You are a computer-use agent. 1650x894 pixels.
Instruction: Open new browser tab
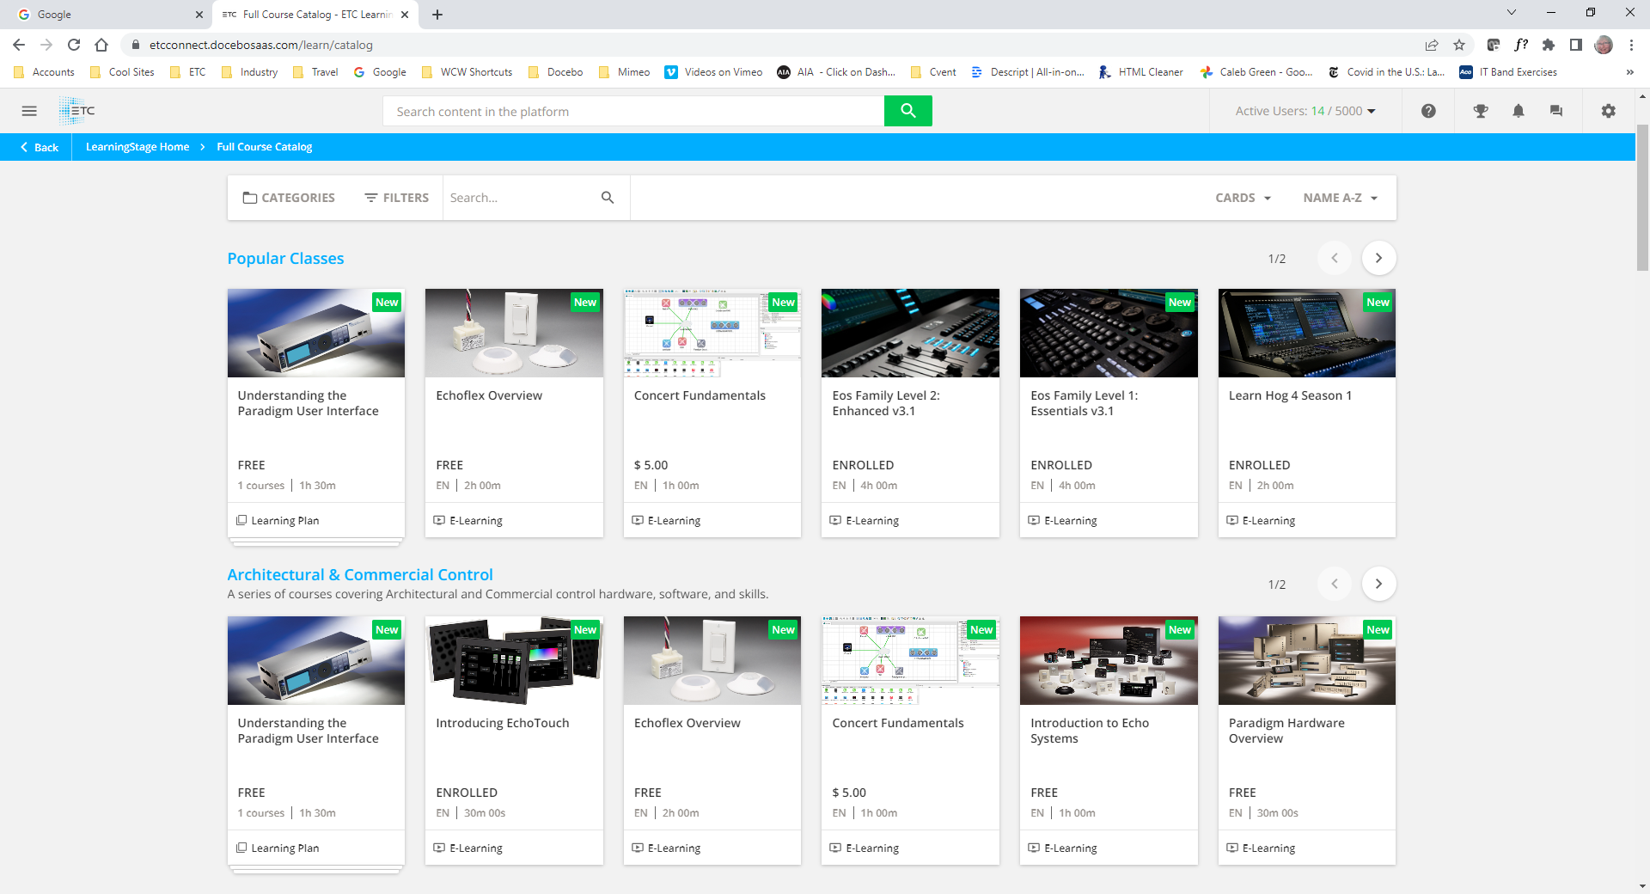click(437, 15)
